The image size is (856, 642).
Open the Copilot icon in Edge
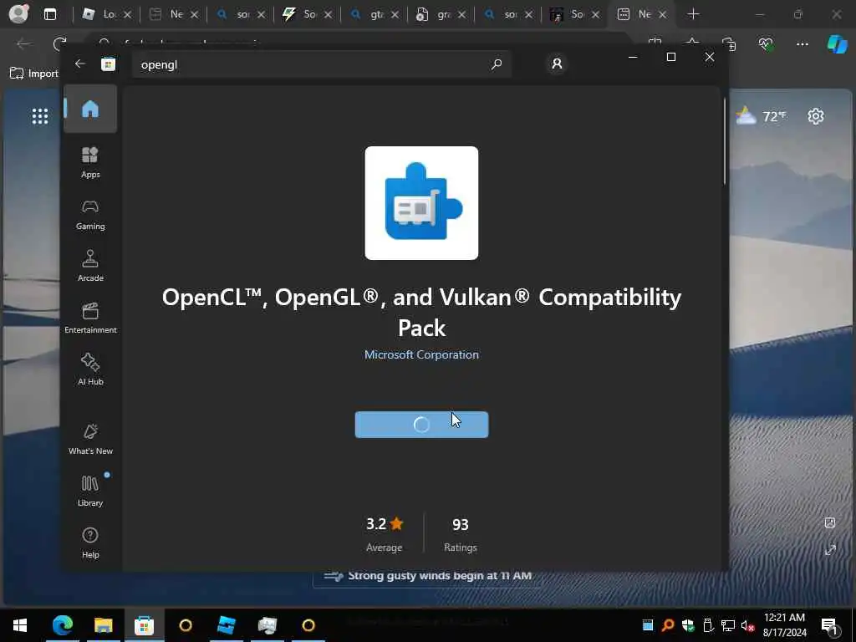click(x=837, y=43)
